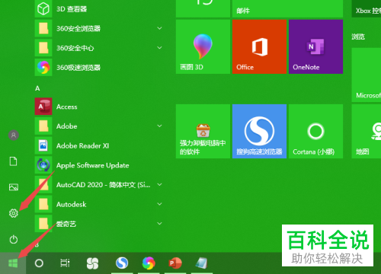This screenshot has width=381, height=274.
Task: Expand the AutoCAD 2020 folder chevron
Action: [x=159, y=184]
